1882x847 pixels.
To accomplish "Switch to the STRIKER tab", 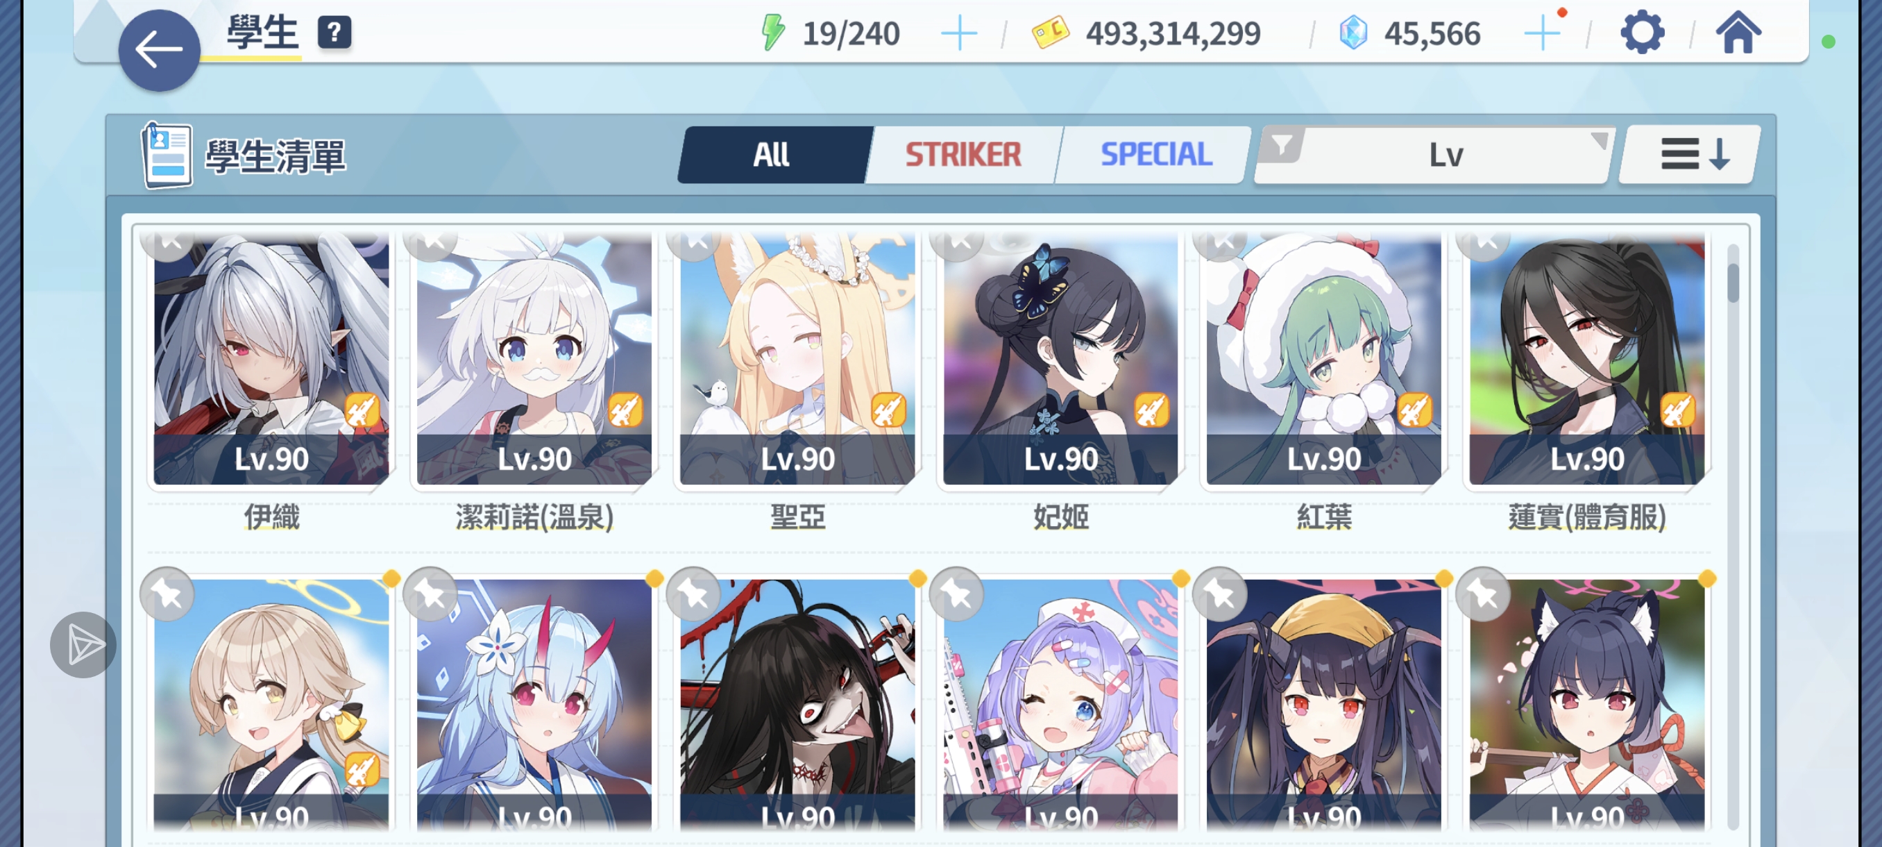I will (963, 154).
